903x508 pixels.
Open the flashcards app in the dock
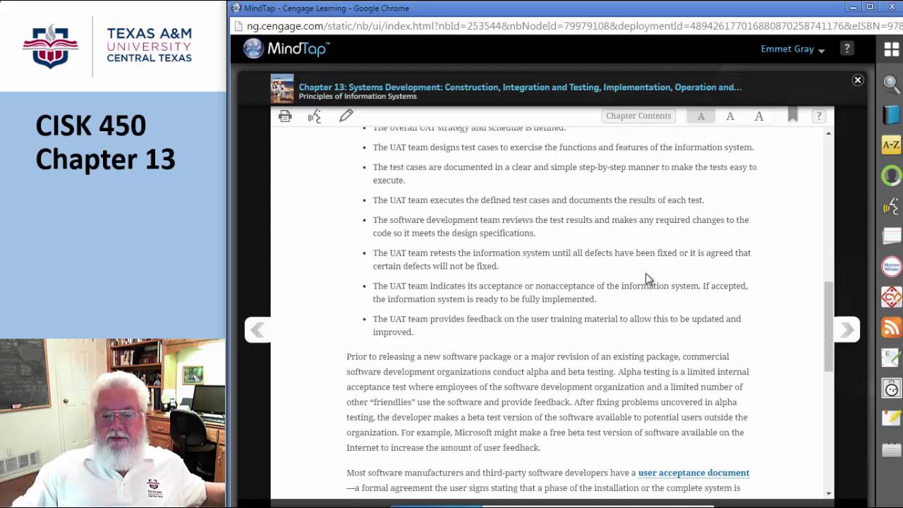click(x=892, y=236)
